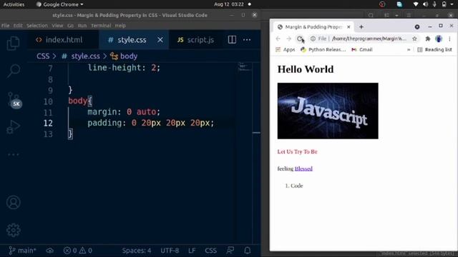Open the File menu in VS Code
The width and height of the screenshot is (458, 257).
(x=5, y=26)
